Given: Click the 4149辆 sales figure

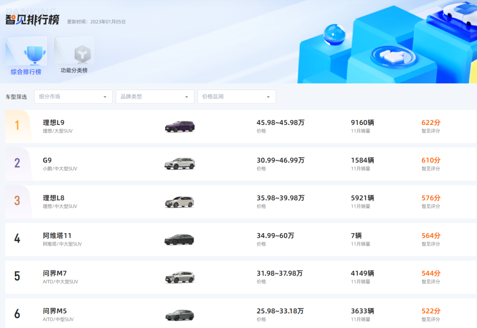Looking at the screenshot, I should pyautogui.click(x=362, y=273).
